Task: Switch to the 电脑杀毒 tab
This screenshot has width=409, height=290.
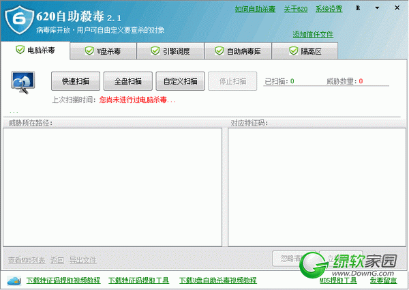Action: click(35, 50)
